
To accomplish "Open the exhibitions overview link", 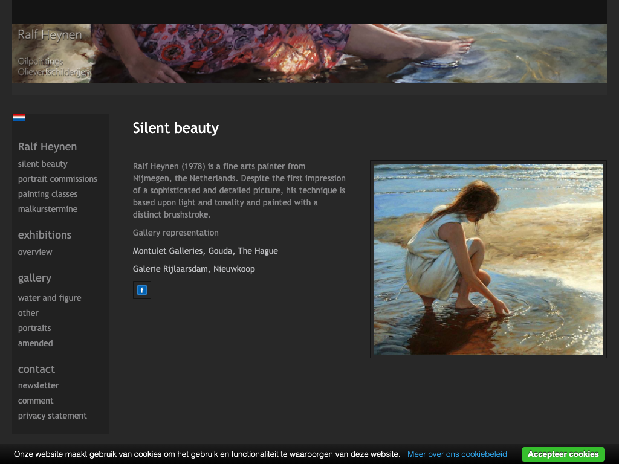I will click(35, 252).
